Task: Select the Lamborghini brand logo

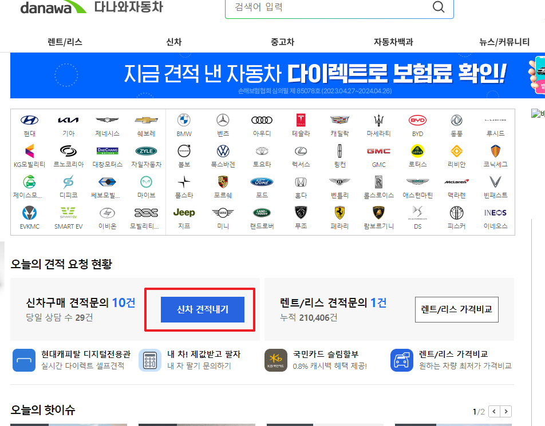Action: [378, 213]
